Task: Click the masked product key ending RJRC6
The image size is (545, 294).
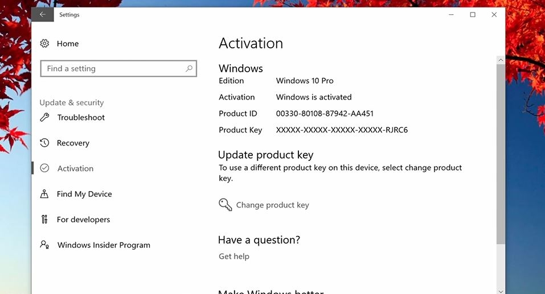Action: click(x=342, y=130)
